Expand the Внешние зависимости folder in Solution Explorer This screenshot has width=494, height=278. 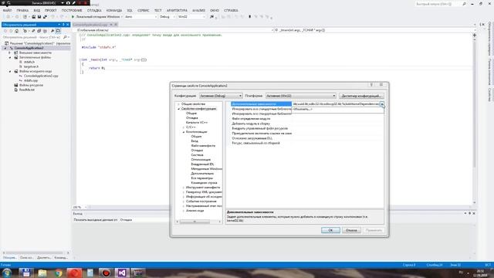pyautogui.click(x=10, y=53)
